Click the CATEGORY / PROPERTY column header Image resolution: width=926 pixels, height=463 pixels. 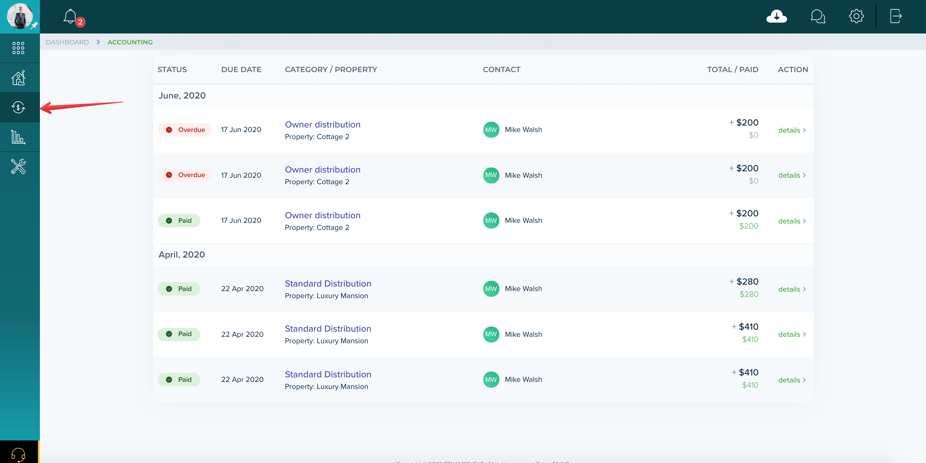coord(331,70)
